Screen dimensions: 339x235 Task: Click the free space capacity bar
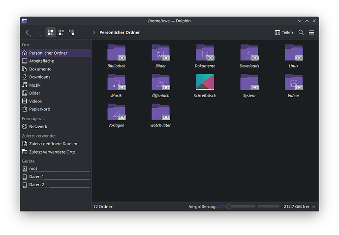click(x=268, y=206)
